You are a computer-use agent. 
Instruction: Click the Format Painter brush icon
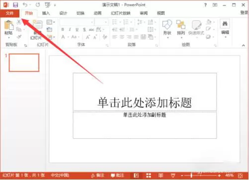coord(19,37)
